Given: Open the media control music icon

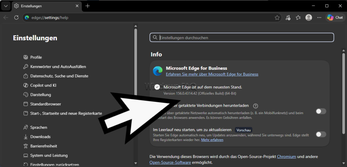Looking at the screenshot, I should pyautogui.click(x=288, y=18).
